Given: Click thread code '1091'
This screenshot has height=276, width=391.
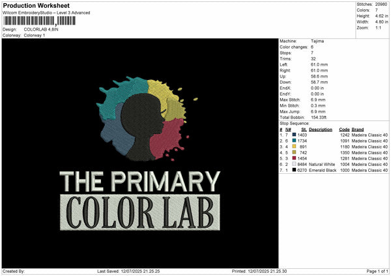Looking at the screenshot, I should 345,141.
